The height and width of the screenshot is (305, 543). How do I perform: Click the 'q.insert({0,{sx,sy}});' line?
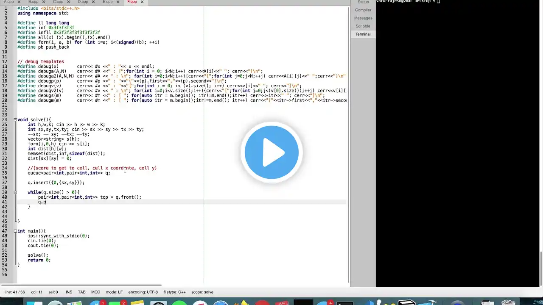[x=56, y=183]
